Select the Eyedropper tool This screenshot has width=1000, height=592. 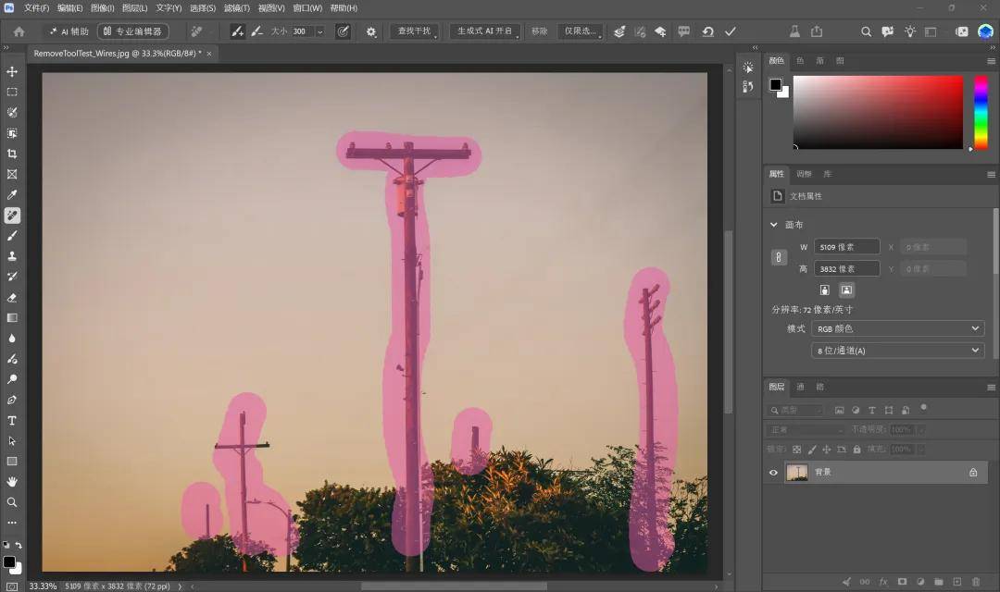tap(12, 195)
